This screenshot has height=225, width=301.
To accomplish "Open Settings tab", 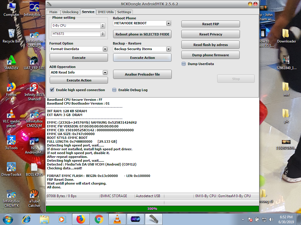I will [124, 12].
